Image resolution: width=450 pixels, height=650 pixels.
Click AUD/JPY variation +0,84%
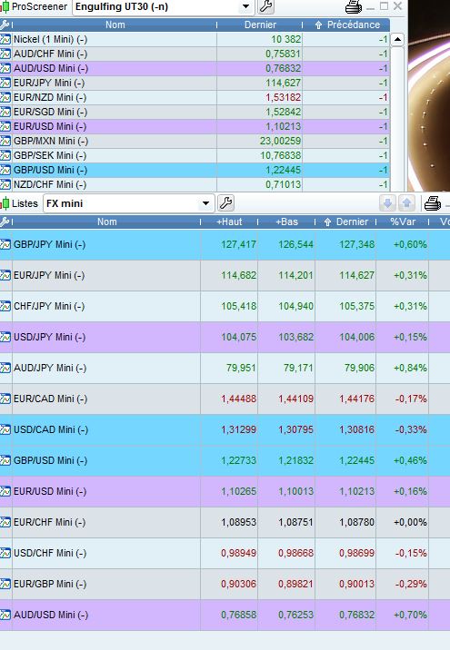point(410,368)
